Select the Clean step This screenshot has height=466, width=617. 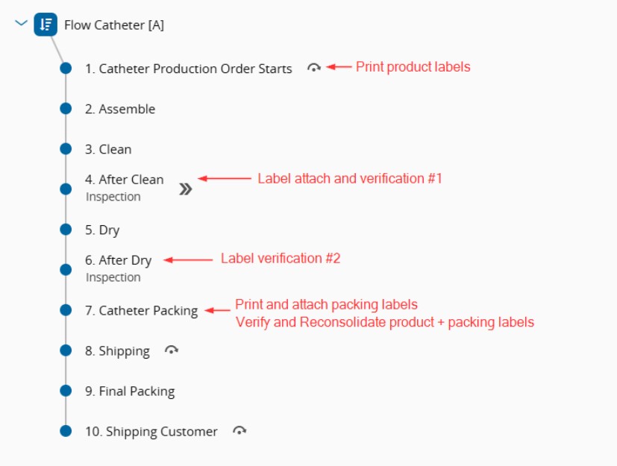(x=108, y=149)
